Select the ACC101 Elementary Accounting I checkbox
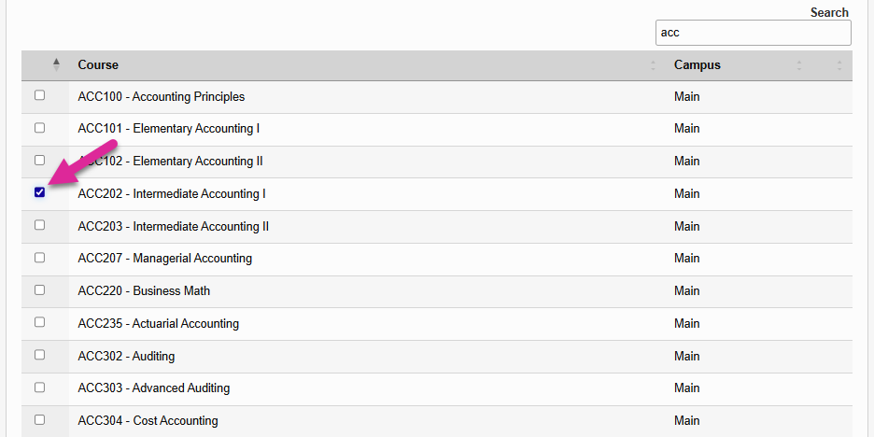Screen dimensions: 874x437 point(39,128)
